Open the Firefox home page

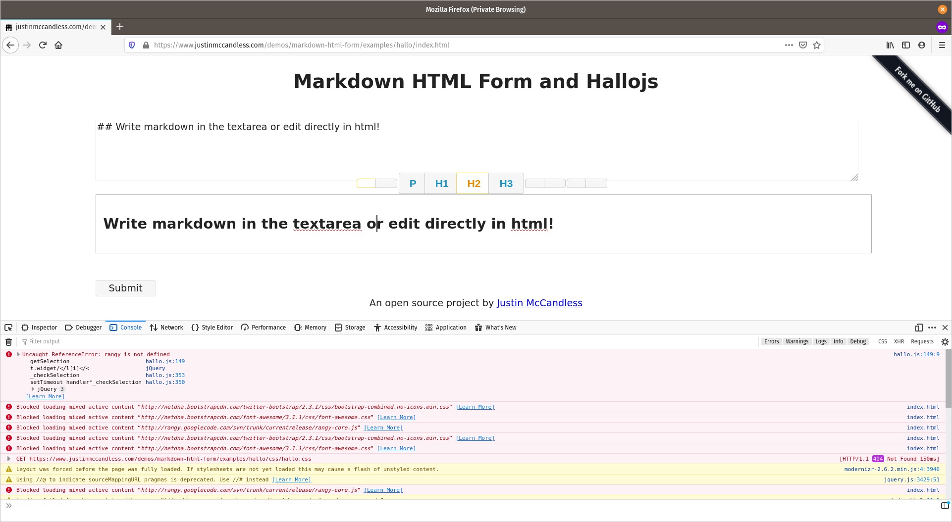pyautogui.click(x=58, y=45)
